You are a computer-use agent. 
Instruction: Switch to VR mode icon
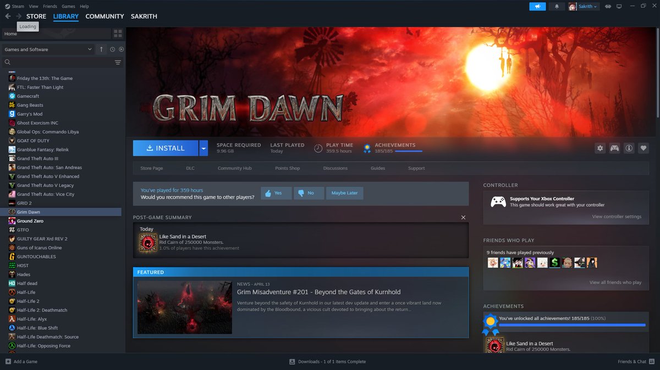tap(608, 7)
